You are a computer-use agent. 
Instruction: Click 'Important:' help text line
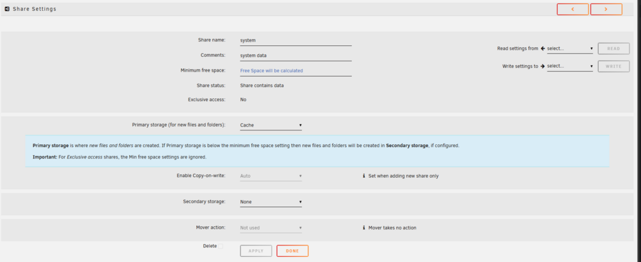(119, 157)
